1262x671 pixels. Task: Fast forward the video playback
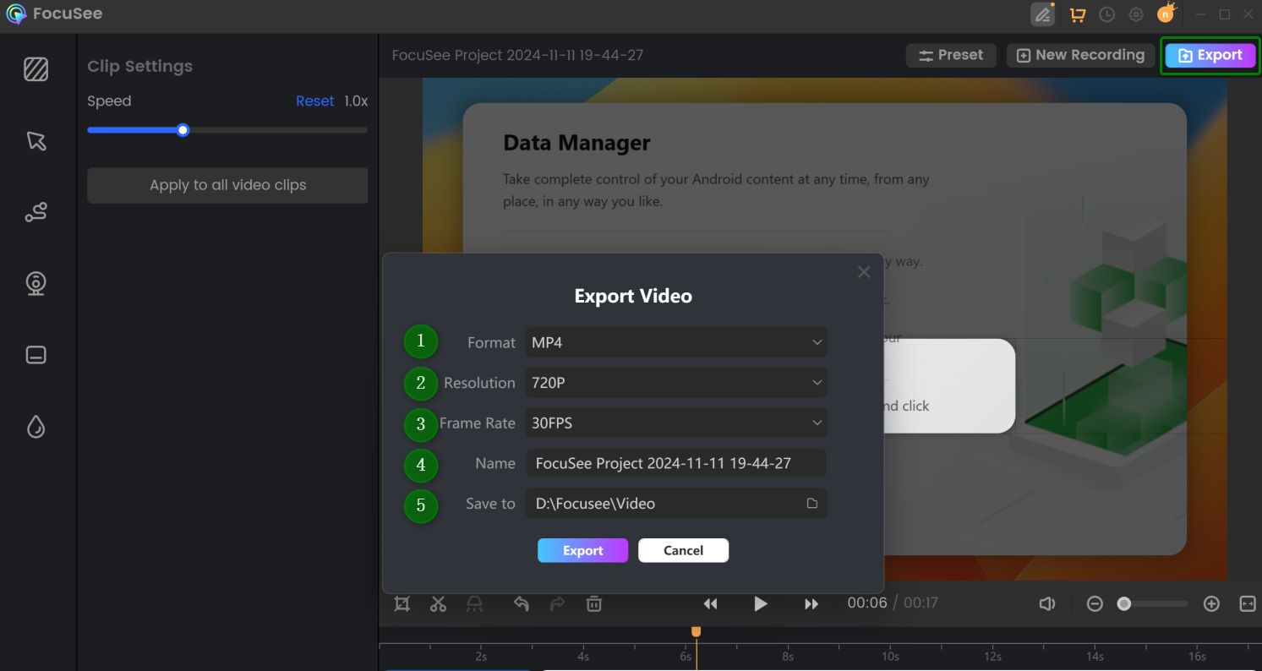tap(811, 603)
